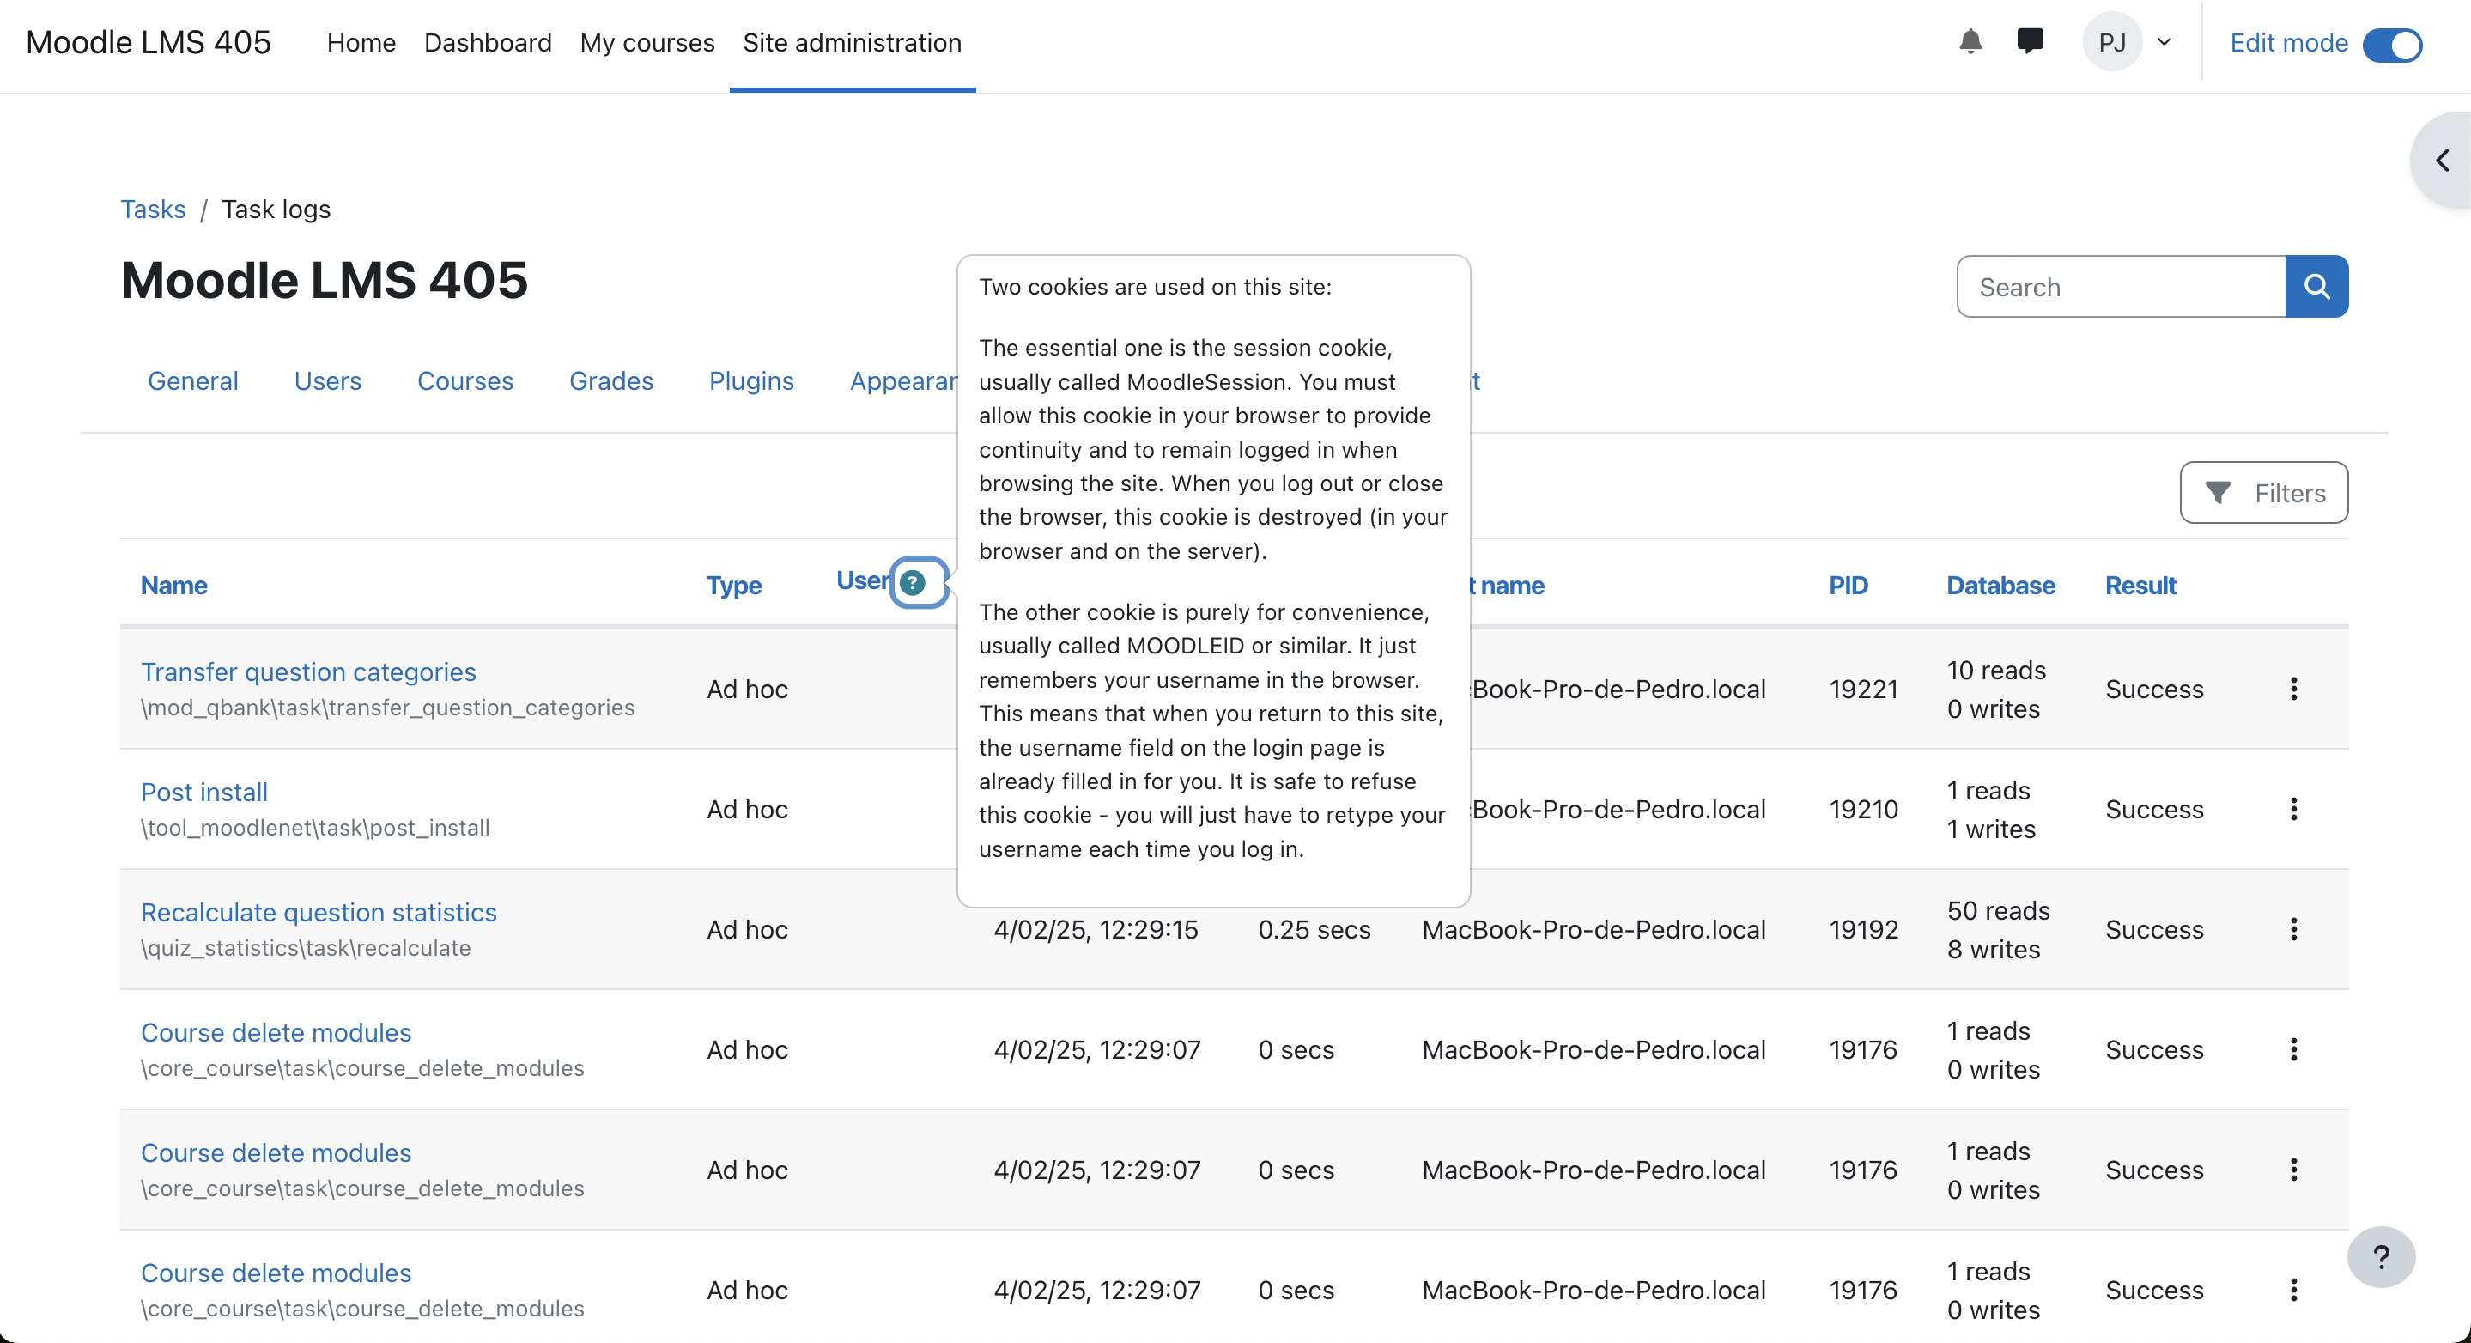The width and height of the screenshot is (2471, 1343).
Task: Click the 0.25 secs duration cell
Action: tap(1314, 930)
